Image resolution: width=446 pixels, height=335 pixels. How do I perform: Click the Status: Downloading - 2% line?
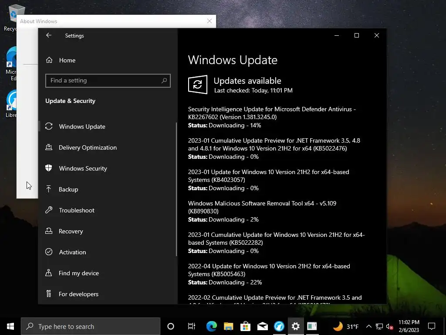click(x=223, y=220)
